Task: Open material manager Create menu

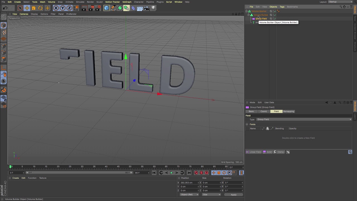Action: point(16,178)
